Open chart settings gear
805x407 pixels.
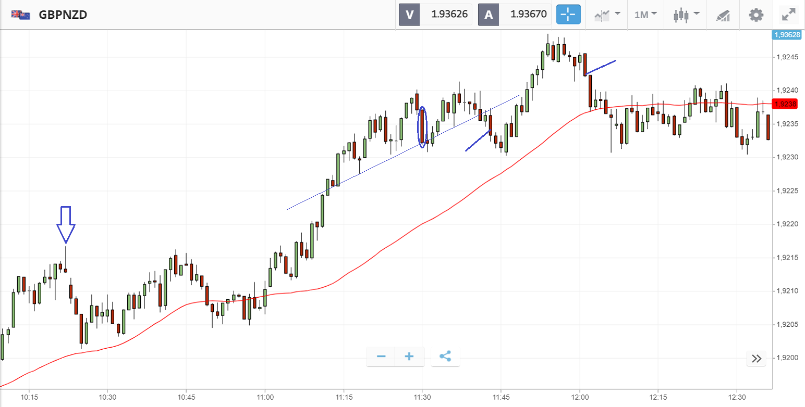756,15
